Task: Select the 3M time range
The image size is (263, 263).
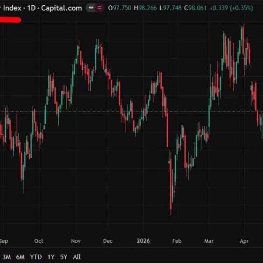Action: pyautogui.click(x=7, y=257)
